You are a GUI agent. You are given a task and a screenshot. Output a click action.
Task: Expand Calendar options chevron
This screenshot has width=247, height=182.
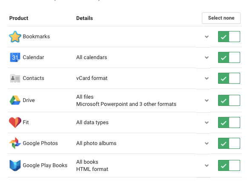[207, 57]
